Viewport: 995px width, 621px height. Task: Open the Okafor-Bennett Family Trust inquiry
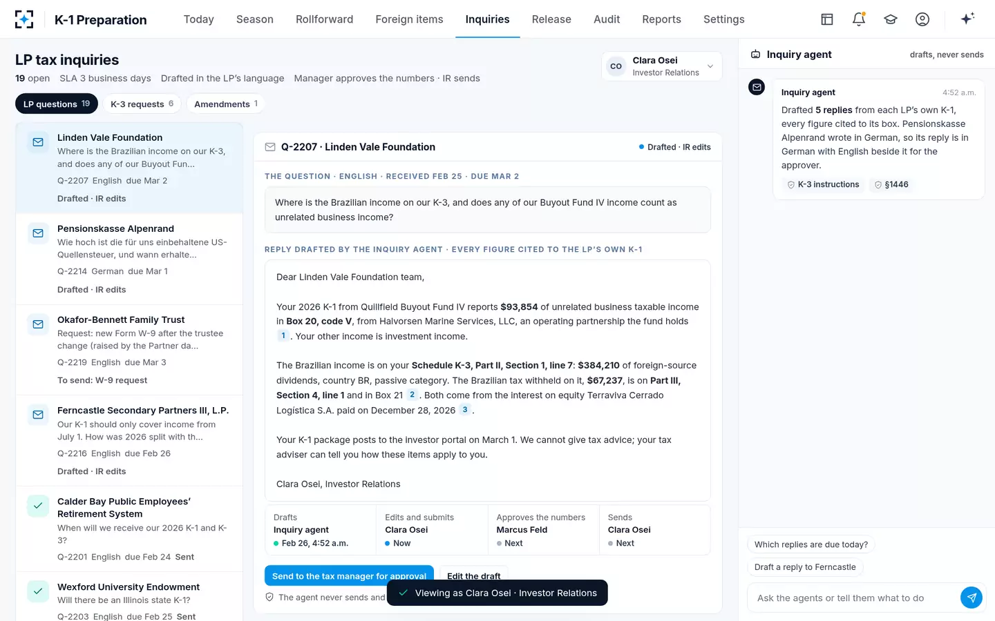tap(129, 350)
